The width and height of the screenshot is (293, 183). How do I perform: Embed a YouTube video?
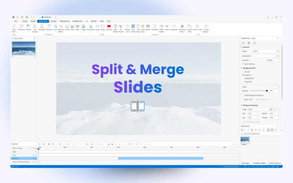pyautogui.click(x=109, y=27)
